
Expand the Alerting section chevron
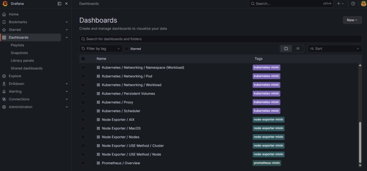pyautogui.click(x=66, y=92)
